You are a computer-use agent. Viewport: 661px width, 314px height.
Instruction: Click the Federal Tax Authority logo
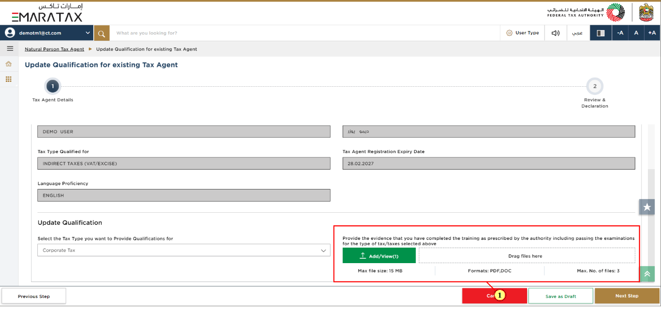586,13
